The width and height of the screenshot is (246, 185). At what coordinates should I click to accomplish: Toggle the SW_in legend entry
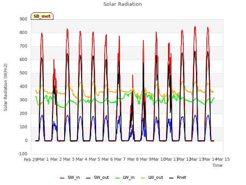pos(70,177)
